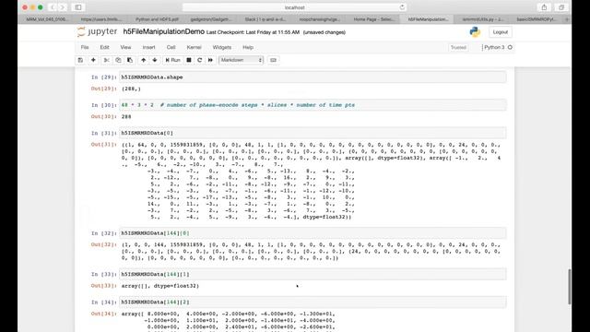Restart kernel and run all icon
Image resolution: width=590 pixels, height=332 pixels.
coord(210,60)
